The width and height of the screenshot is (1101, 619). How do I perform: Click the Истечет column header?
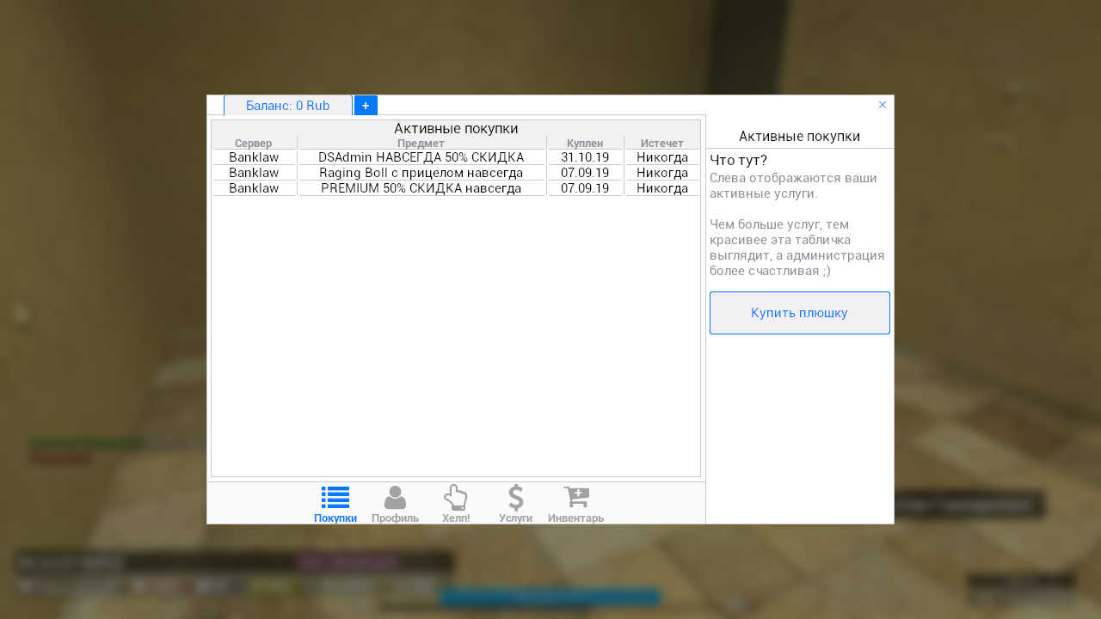coord(661,144)
